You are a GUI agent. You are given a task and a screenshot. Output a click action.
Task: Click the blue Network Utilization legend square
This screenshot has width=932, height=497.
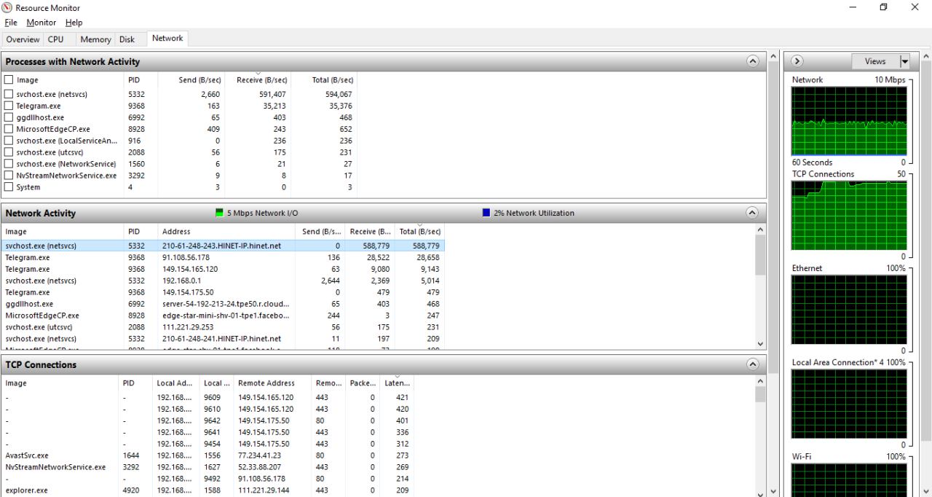coord(486,213)
